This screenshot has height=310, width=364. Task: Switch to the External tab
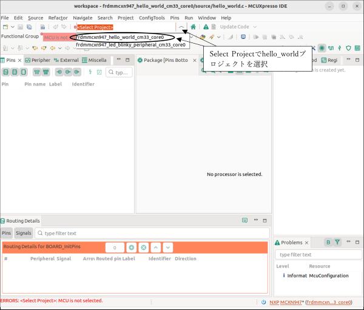coord(67,60)
